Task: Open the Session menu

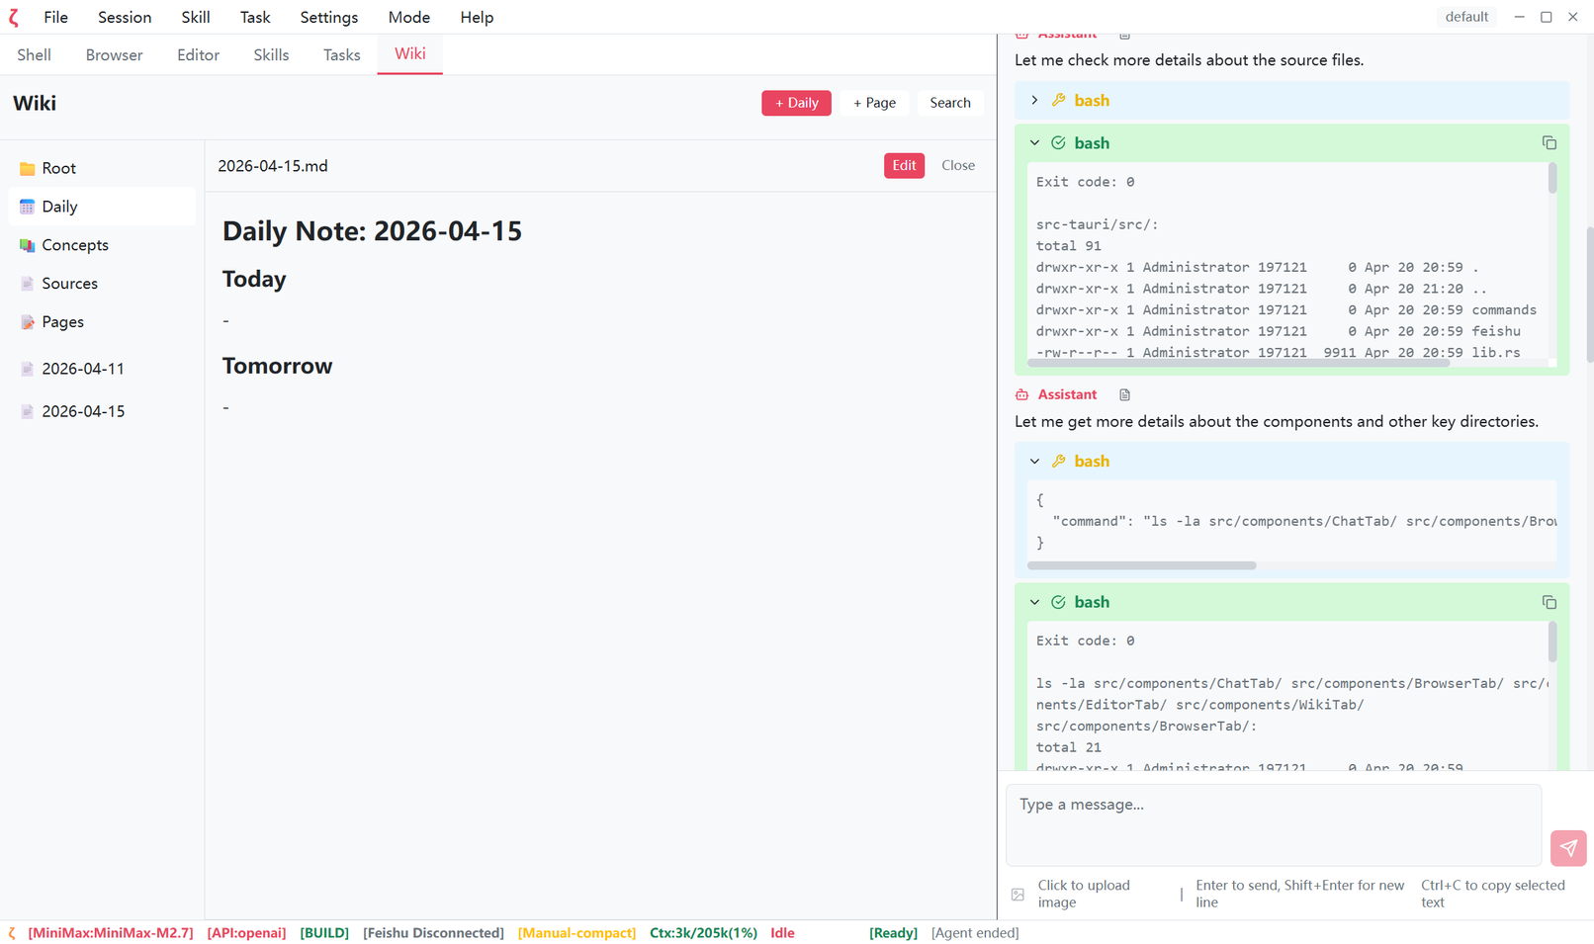Action: (124, 17)
